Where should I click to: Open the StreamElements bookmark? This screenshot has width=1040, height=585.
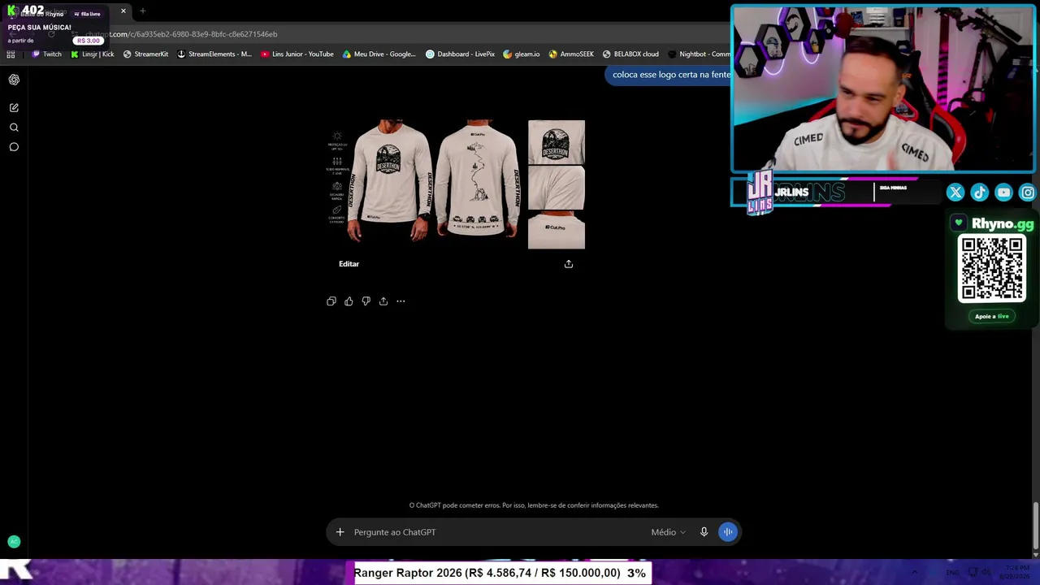[214, 54]
